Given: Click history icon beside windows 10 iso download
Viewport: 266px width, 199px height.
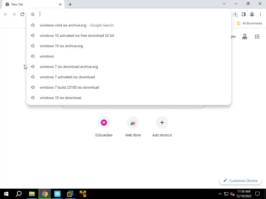Looking at the screenshot, I should click(x=33, y=98).
